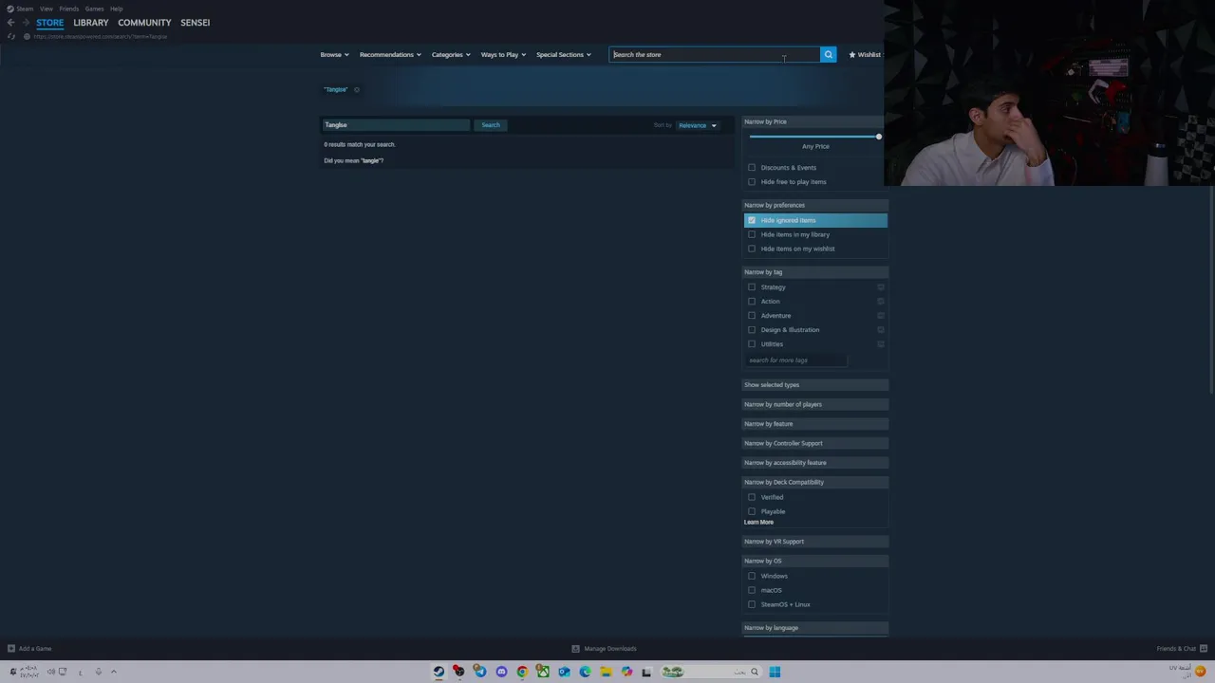
Task: Click the magnifier search button in store bar
Action: [x=828, y=54]
